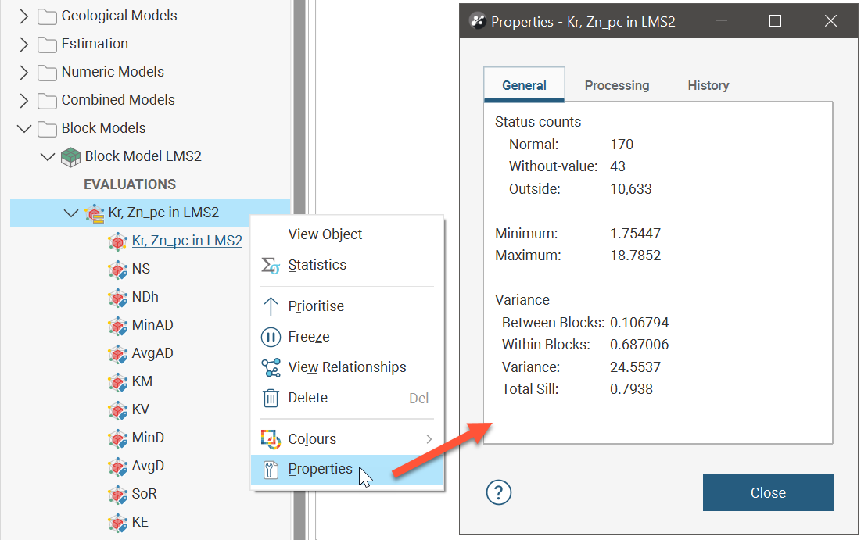Click the KE estimator attribute icon
This screenshot has height=540, width=868.
[x=117, y=522]
